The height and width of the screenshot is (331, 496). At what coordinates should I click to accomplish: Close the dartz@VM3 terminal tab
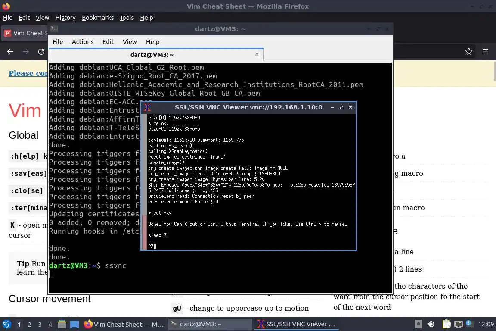pyautogui.click(x=257, y=54)
